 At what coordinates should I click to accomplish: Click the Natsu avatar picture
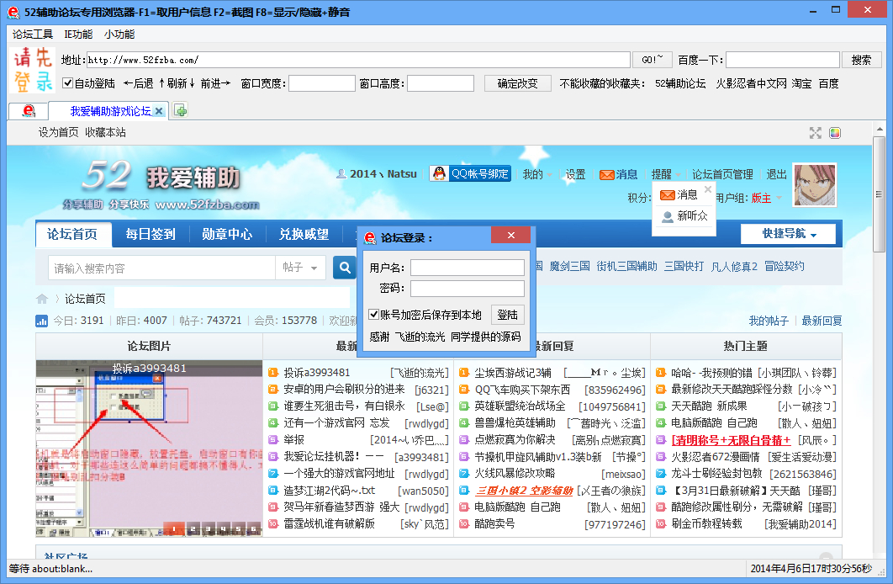click(815, 184)
